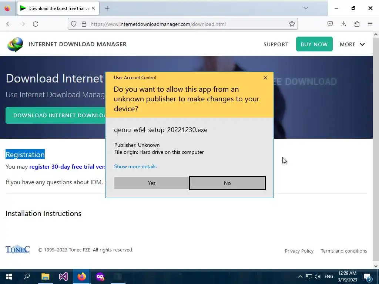This screenshot has width=379, height=284.
Task: Open register 30-day free trial version link
Action: [x=67, y=167]
